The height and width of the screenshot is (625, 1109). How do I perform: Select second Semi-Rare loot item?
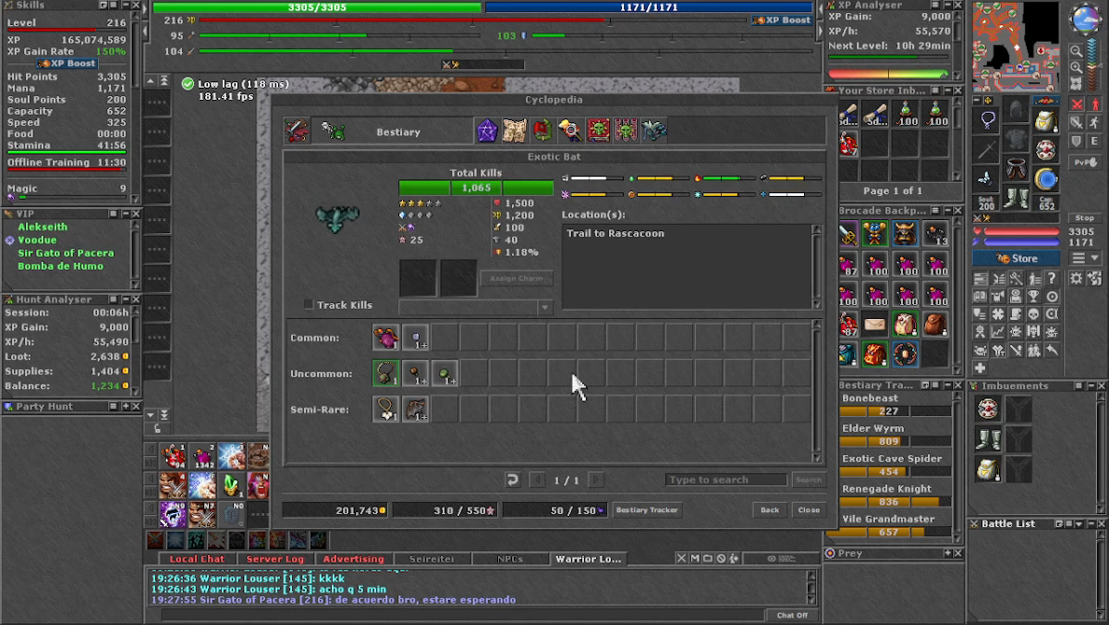[416, 410]
